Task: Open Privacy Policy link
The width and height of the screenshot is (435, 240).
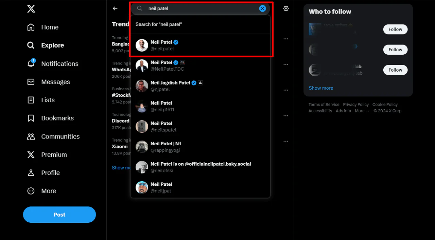Action: pos(356,105)
